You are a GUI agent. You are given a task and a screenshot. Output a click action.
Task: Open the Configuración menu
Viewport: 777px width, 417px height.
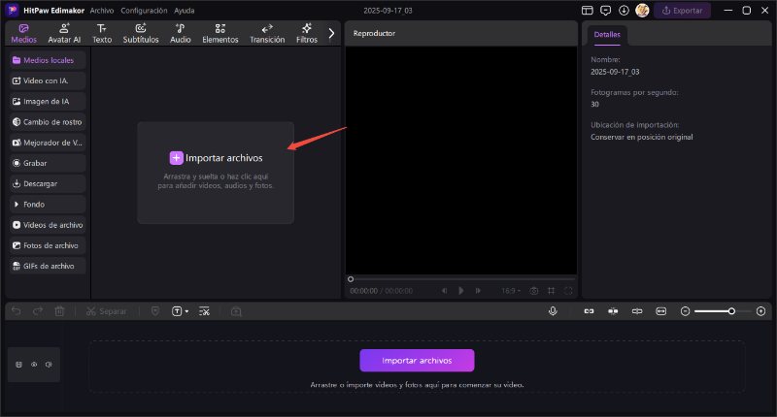coord(144,11)
